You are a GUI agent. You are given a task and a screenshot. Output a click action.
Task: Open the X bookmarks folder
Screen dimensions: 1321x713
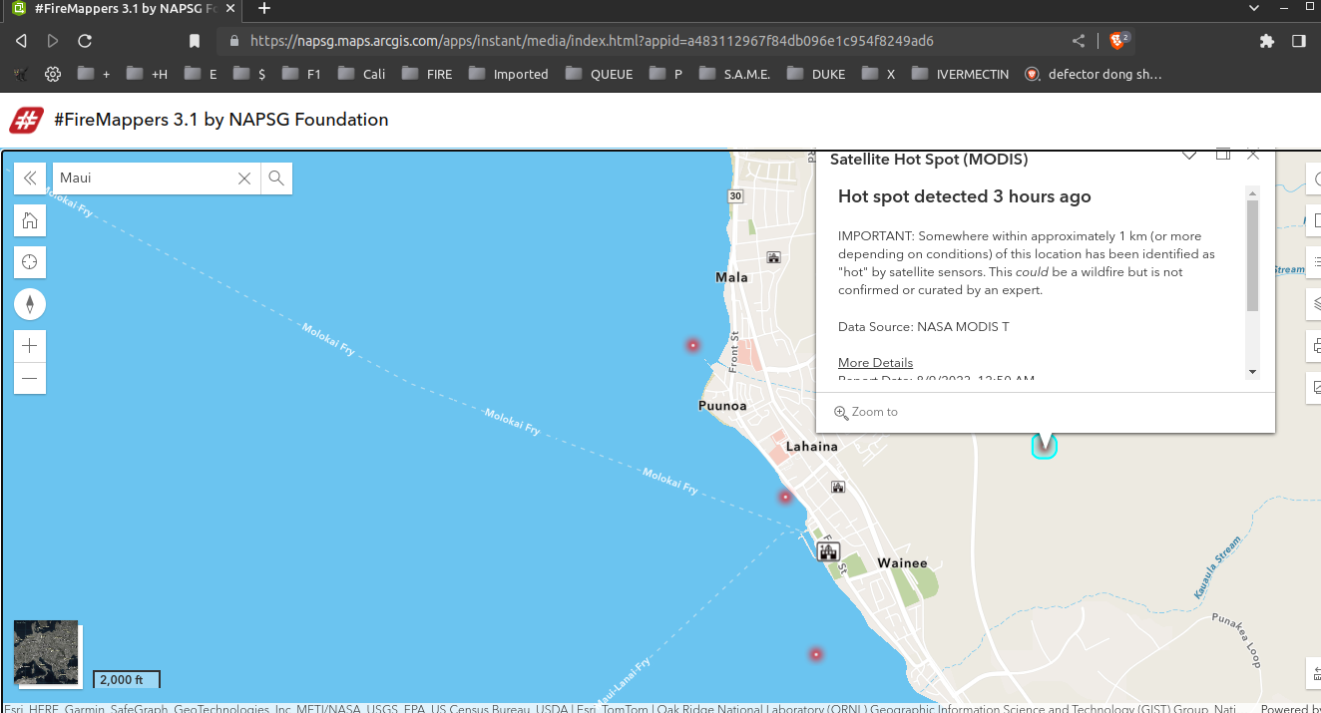click(878, 74)
